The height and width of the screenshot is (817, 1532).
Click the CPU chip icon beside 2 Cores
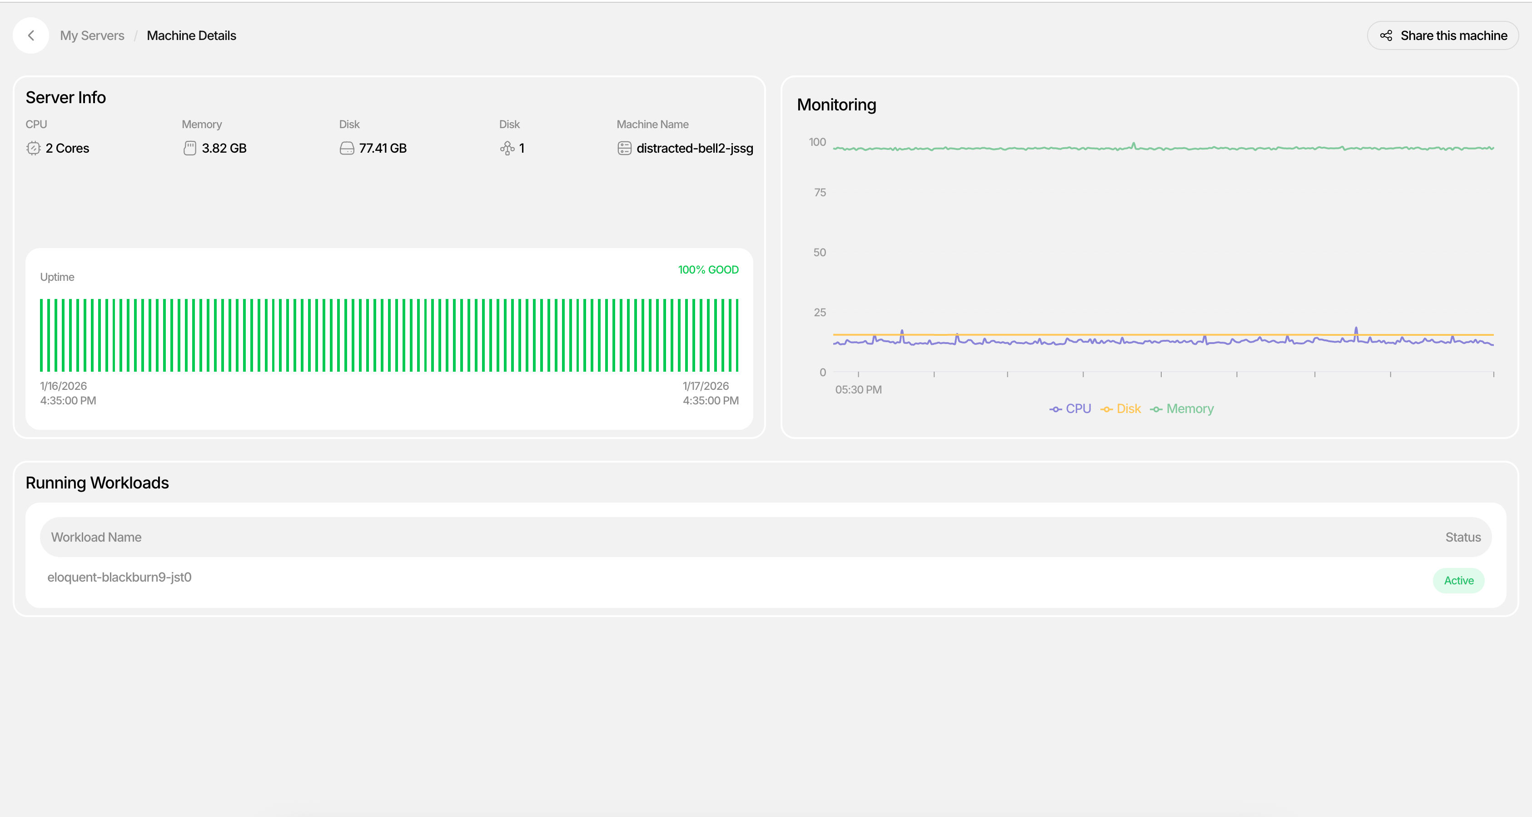coord(33,148)
